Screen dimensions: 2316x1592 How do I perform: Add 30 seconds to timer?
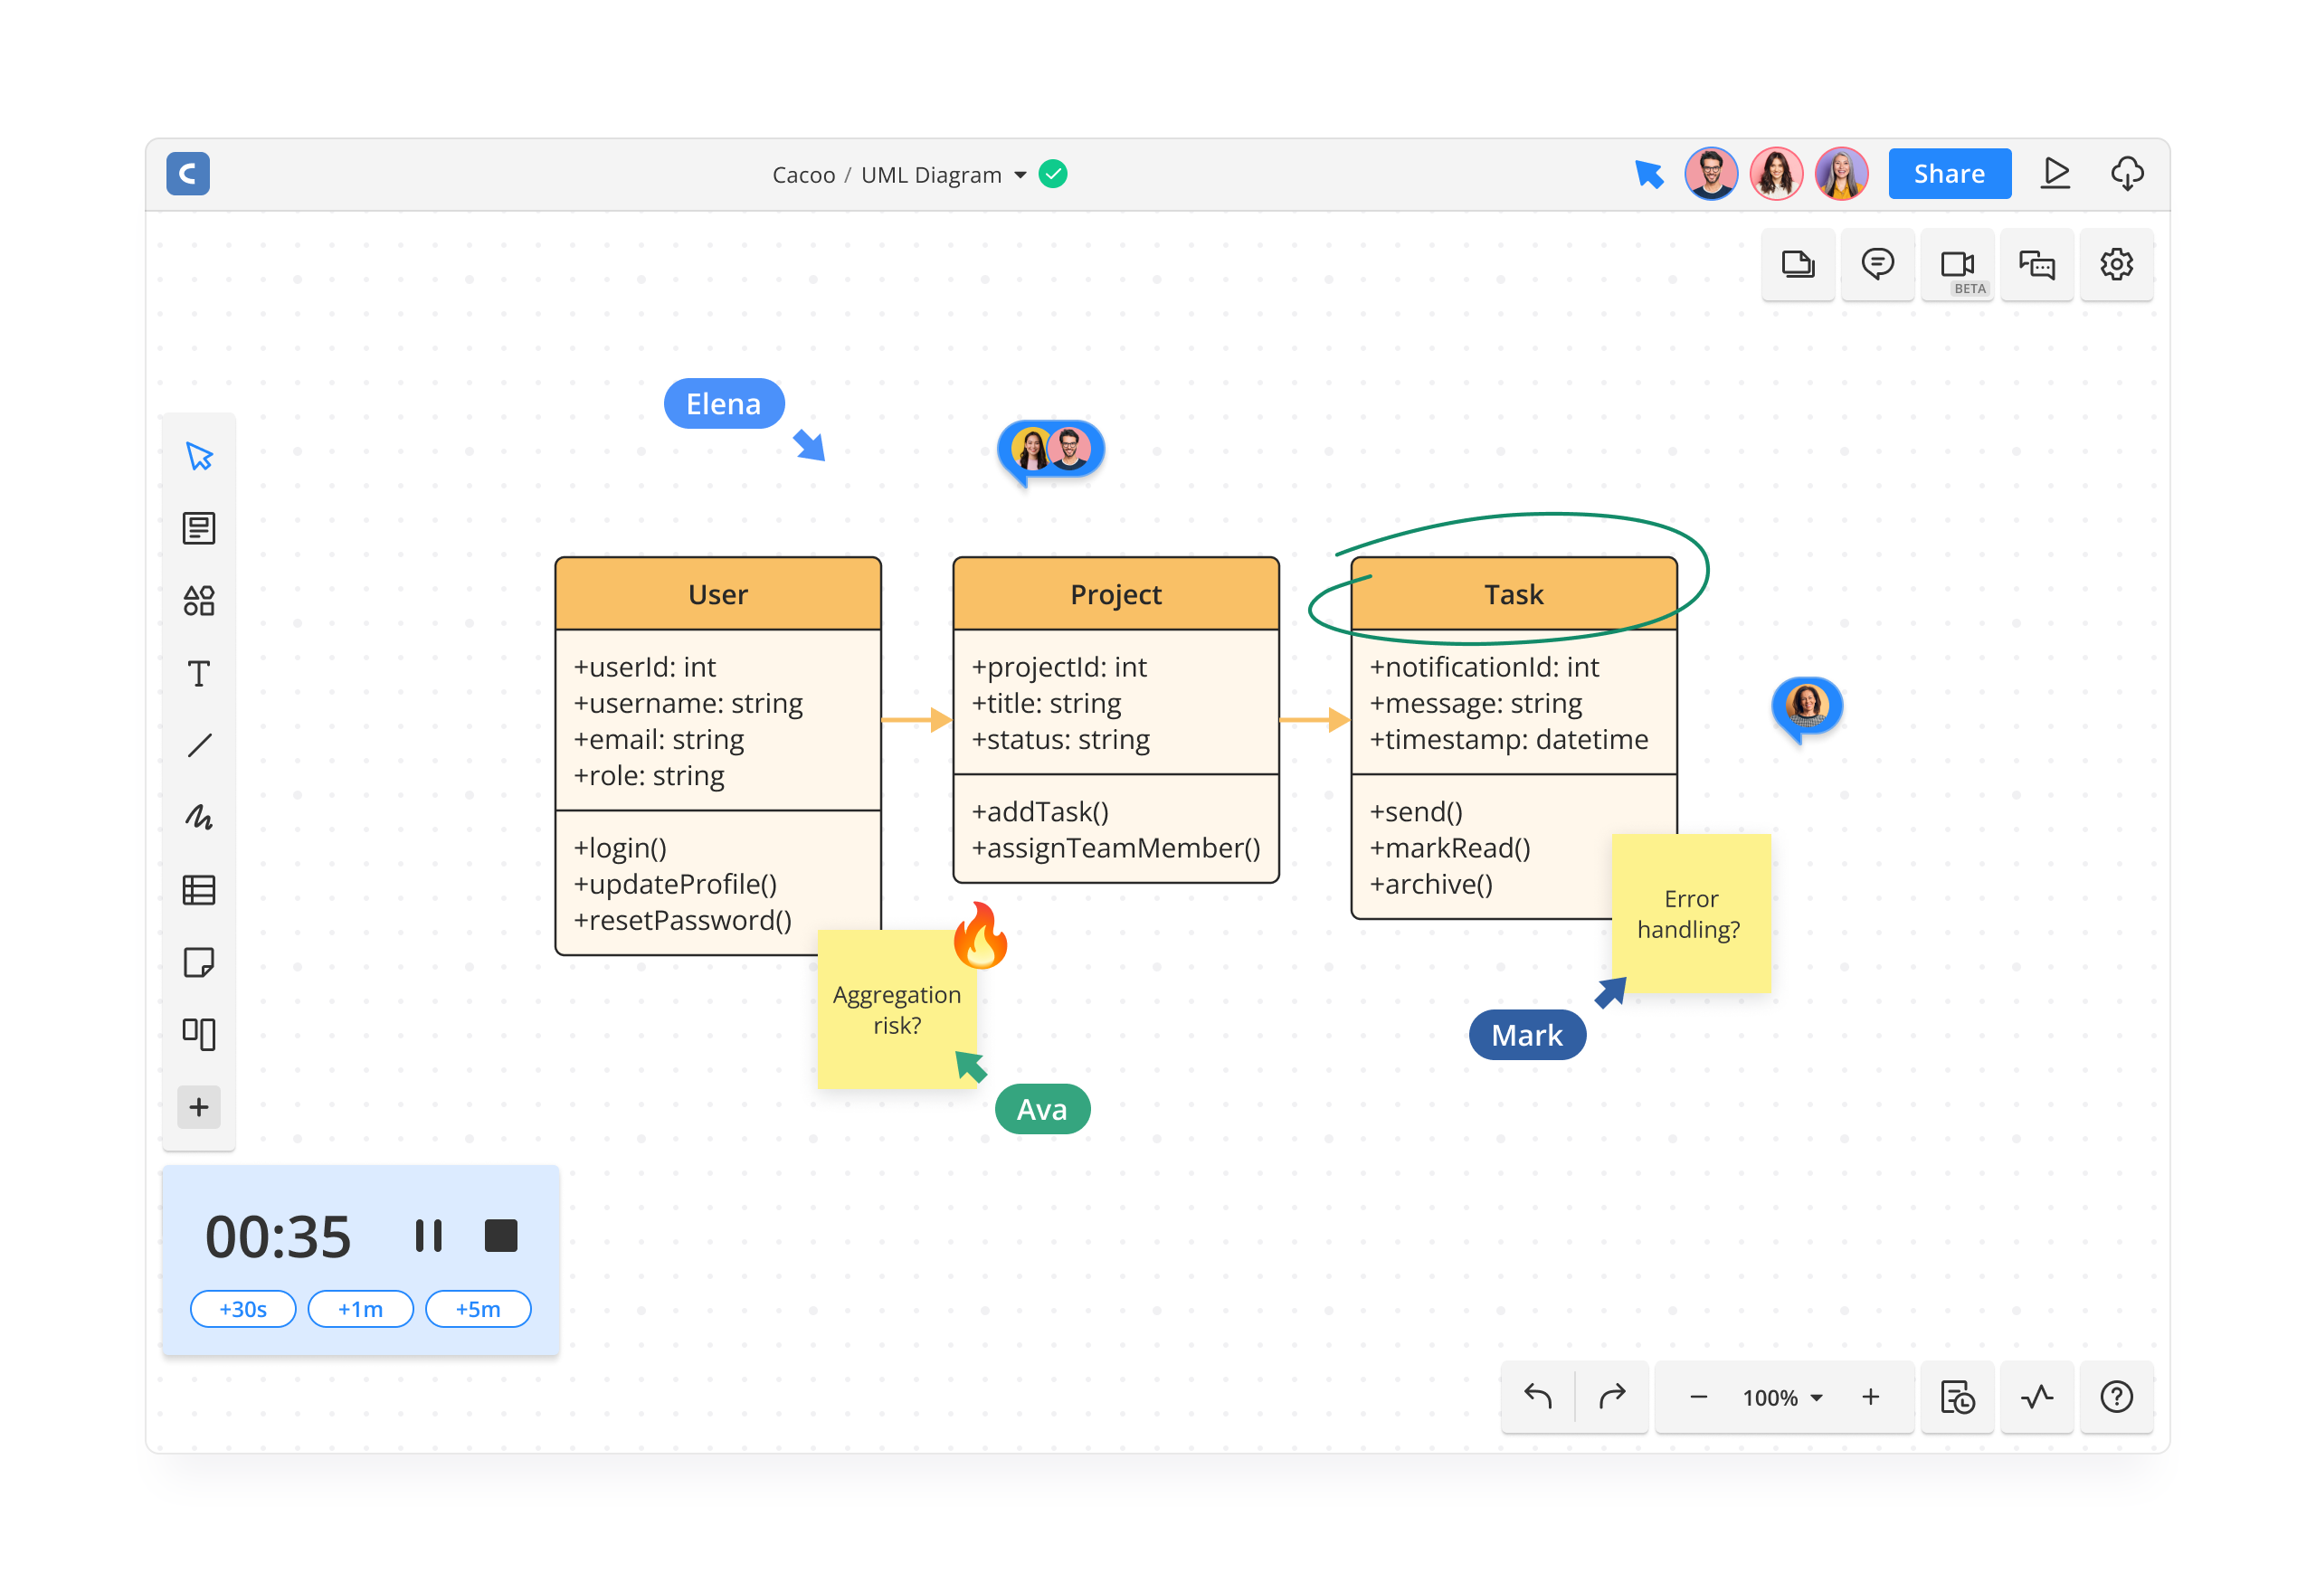(242, 1309)
